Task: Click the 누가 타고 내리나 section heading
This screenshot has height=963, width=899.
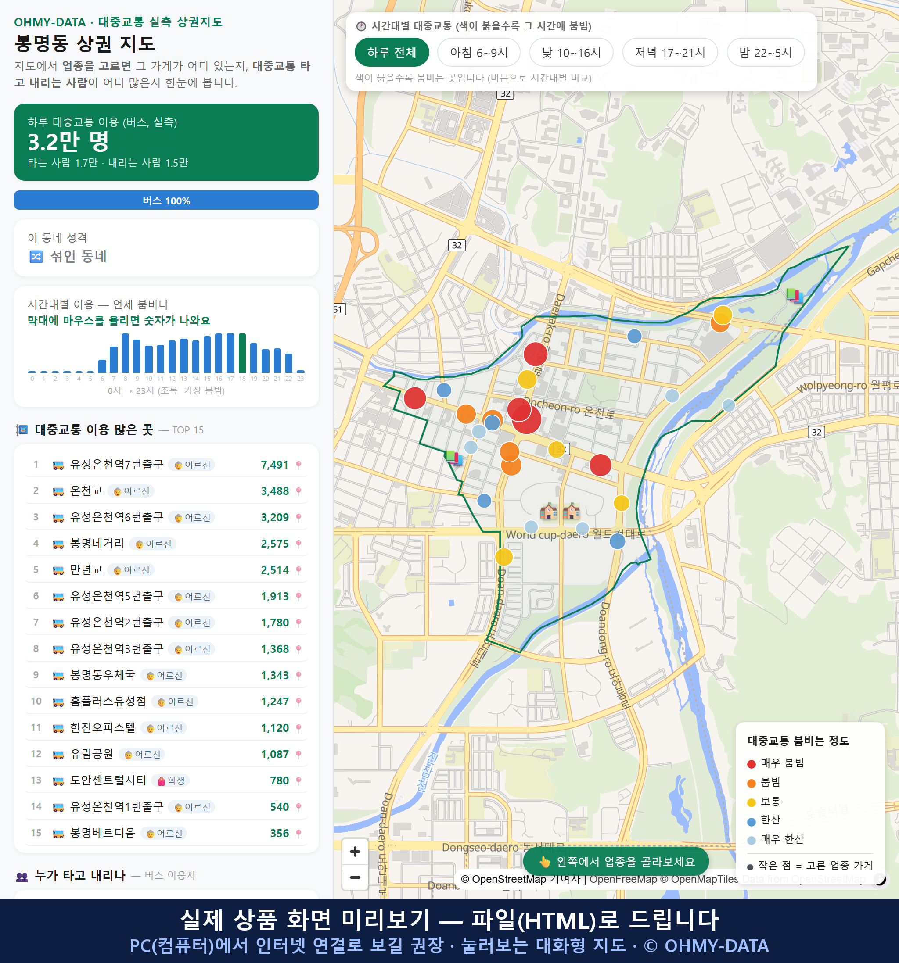Action: click(80, 875)
